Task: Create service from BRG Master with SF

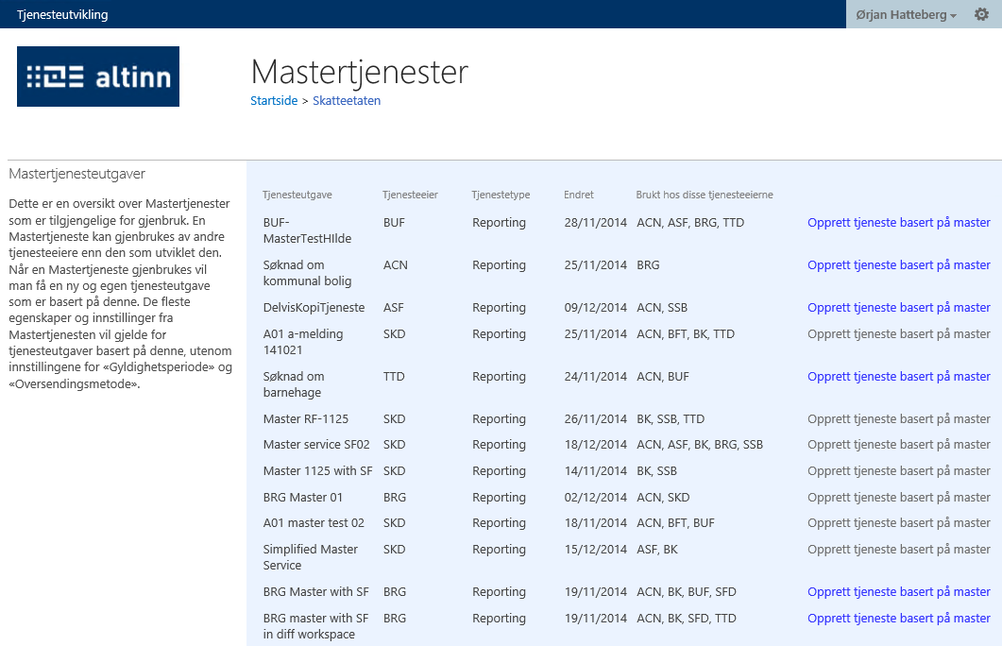Action: (x=898, y=591)
